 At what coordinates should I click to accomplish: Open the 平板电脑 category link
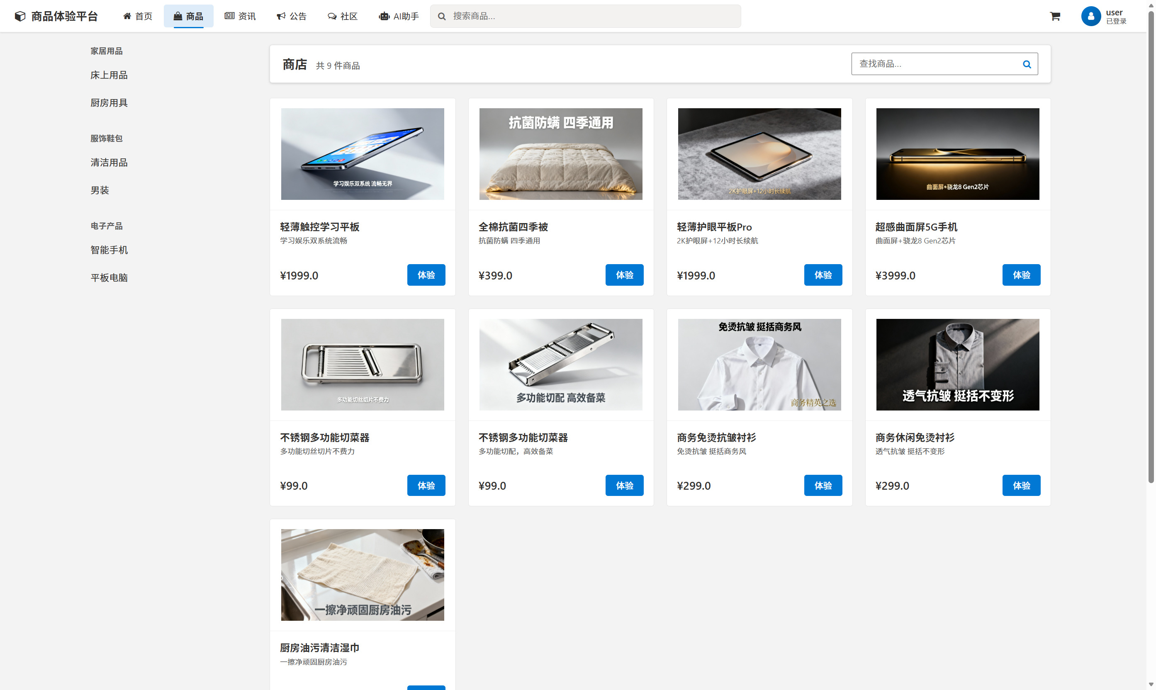pos(109,277)
